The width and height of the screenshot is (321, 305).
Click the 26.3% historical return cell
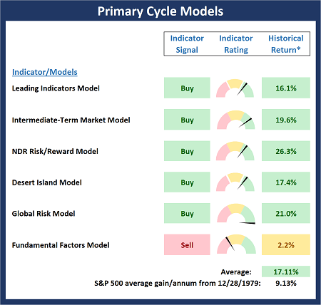286,151
